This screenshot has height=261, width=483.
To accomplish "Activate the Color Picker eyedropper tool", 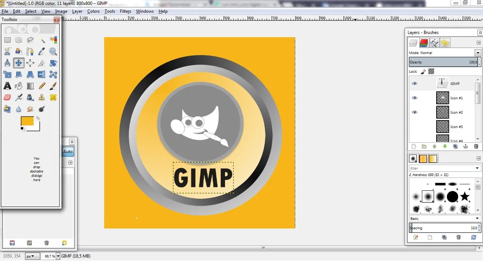I will coord(42,51).
